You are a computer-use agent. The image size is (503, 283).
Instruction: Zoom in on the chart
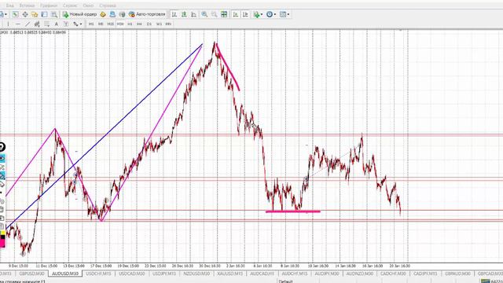[x=204, y=14]
